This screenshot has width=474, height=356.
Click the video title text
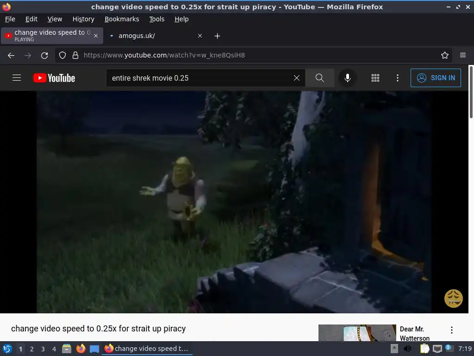point(98,329)
